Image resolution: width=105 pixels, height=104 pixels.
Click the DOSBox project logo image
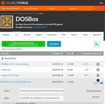[x=7, y=22]
